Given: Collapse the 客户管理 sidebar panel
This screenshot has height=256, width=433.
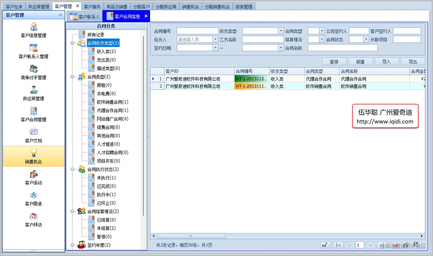Looking at the screenshot, I should tap(60, 15).
